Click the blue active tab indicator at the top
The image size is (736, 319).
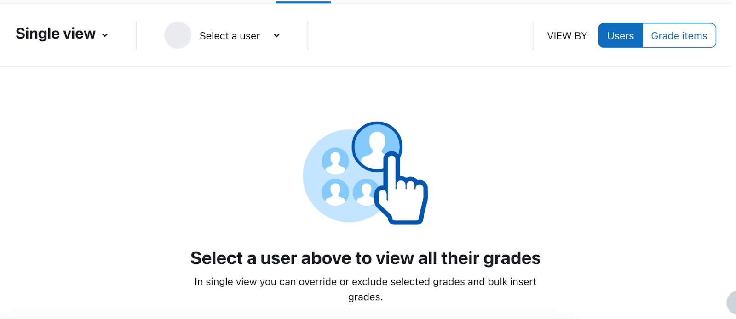[x=303, y=2]
